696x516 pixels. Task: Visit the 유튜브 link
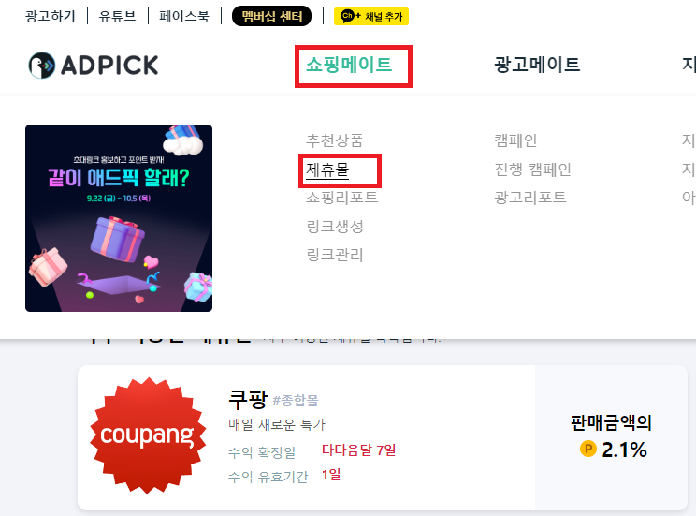(x=117, y=17)
